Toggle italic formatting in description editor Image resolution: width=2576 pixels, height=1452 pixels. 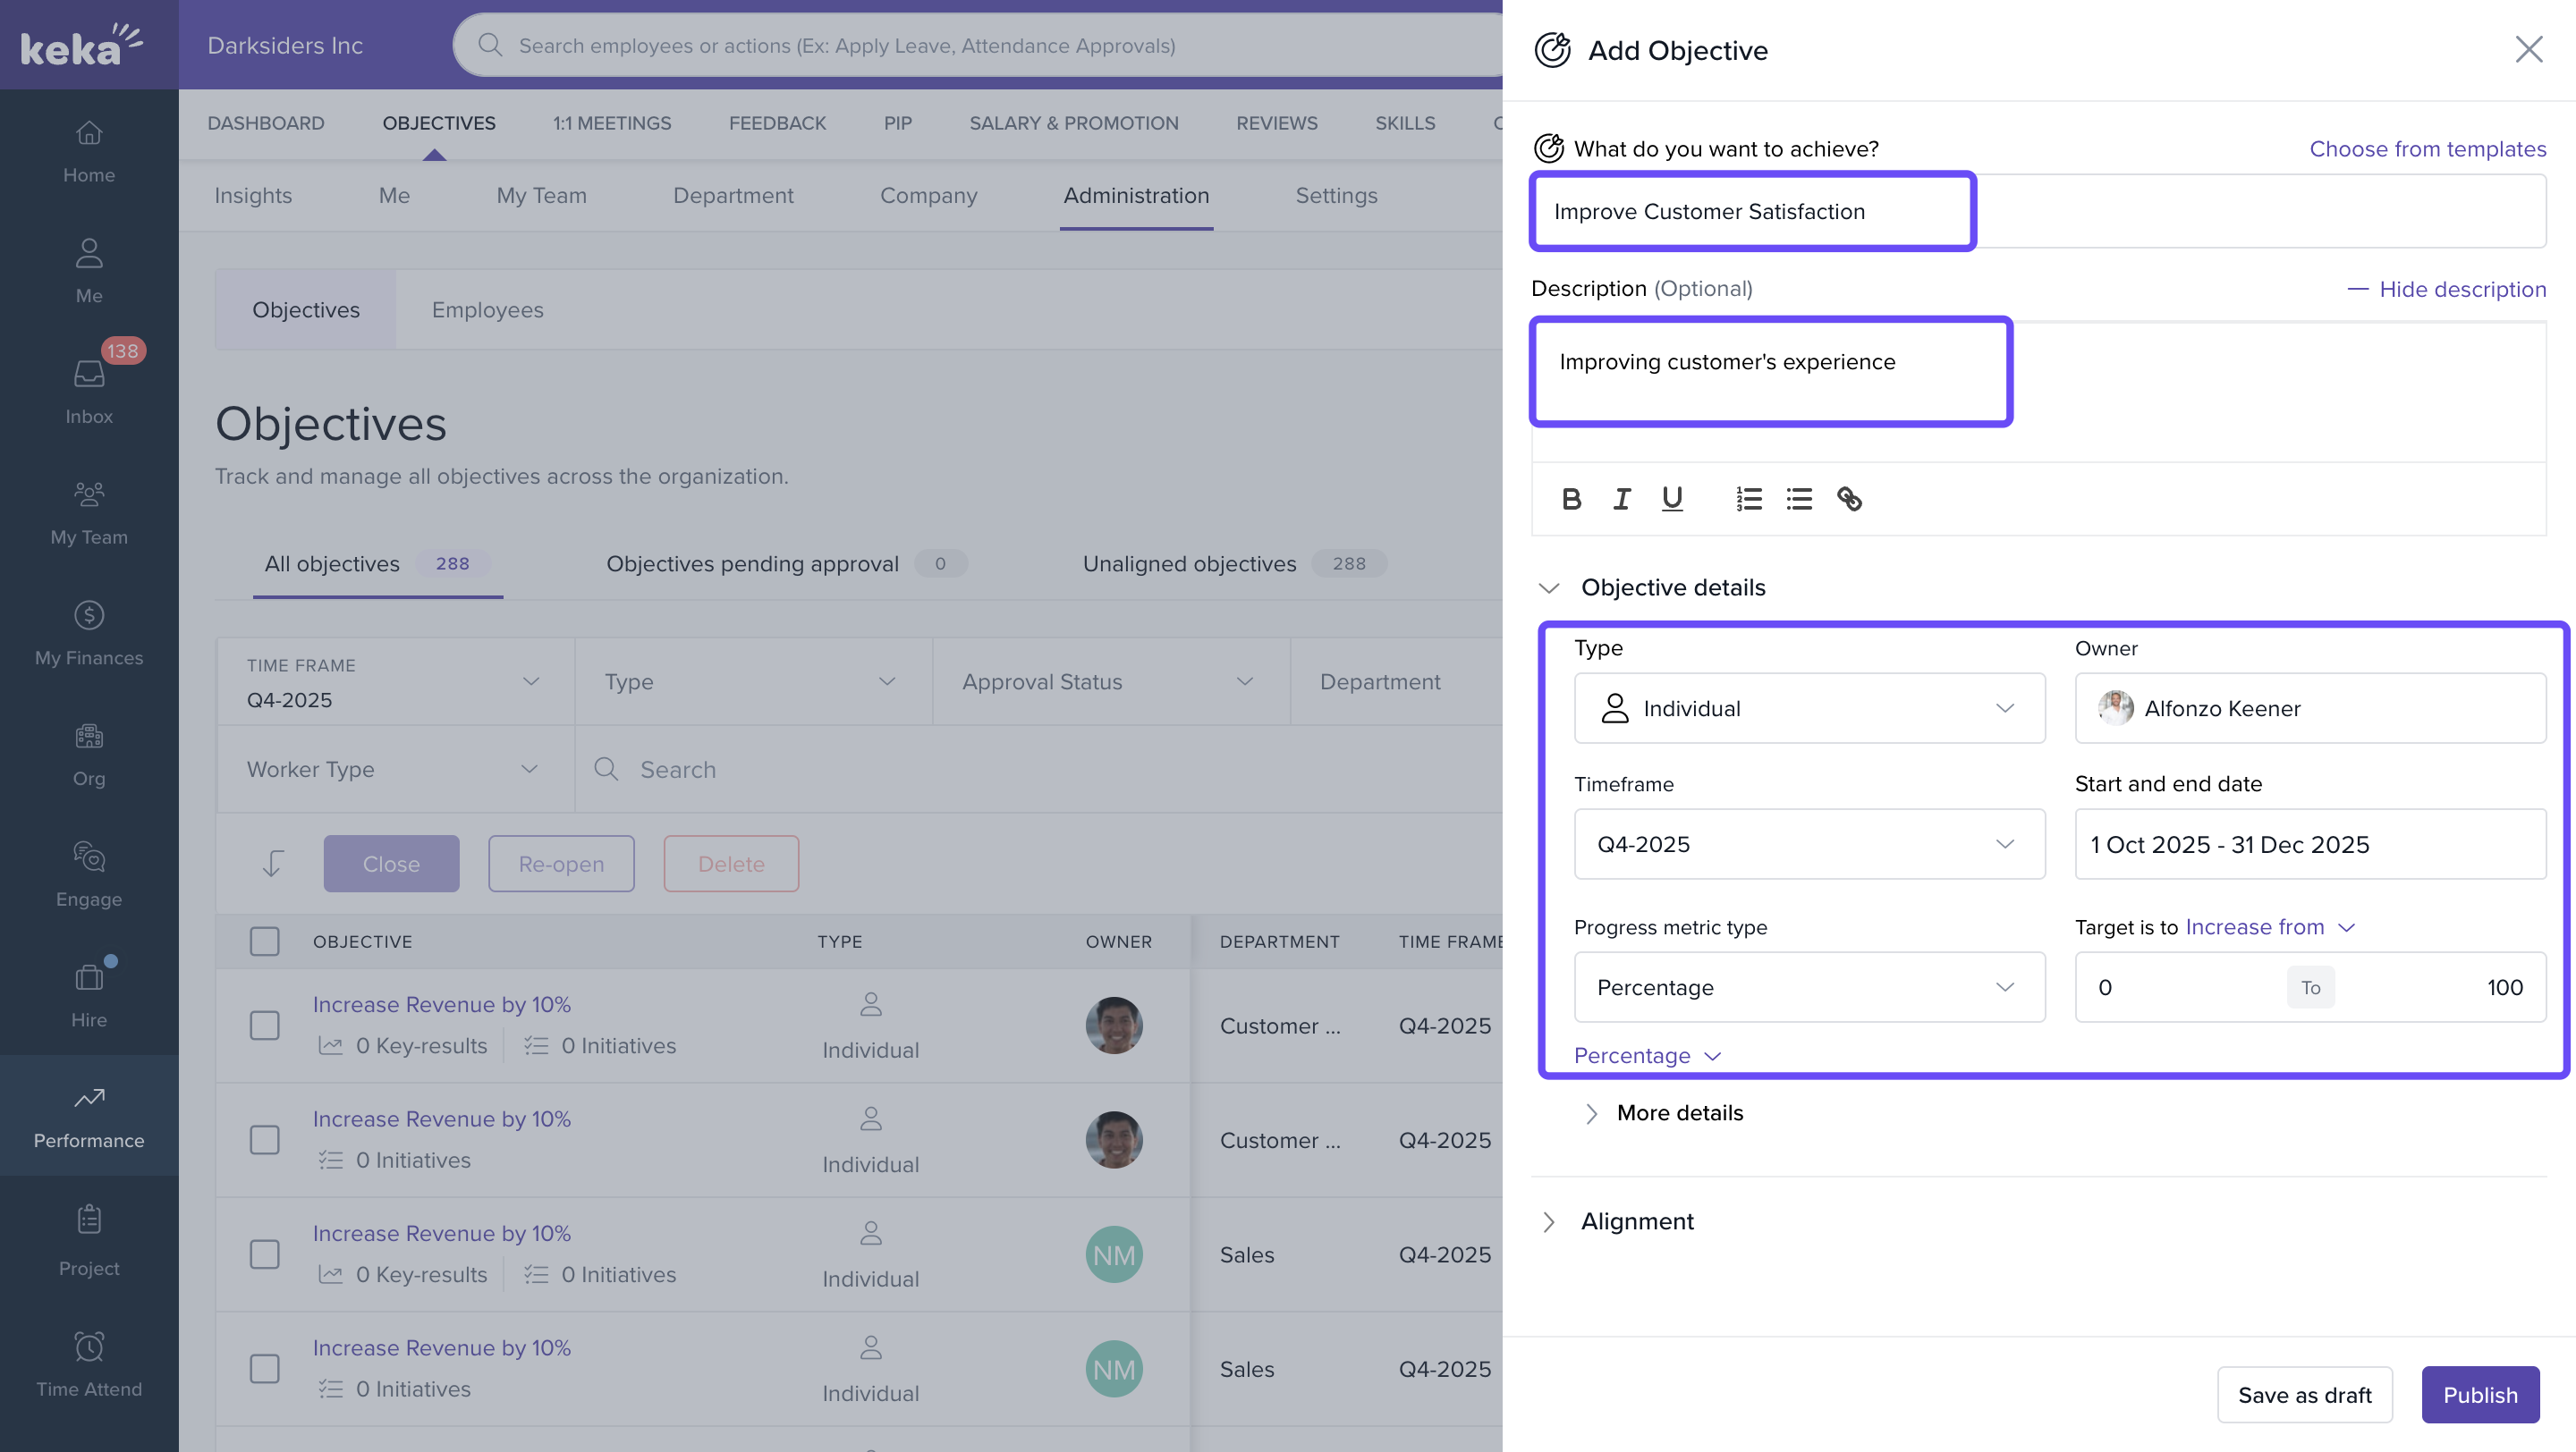[x=1621, y=499]
